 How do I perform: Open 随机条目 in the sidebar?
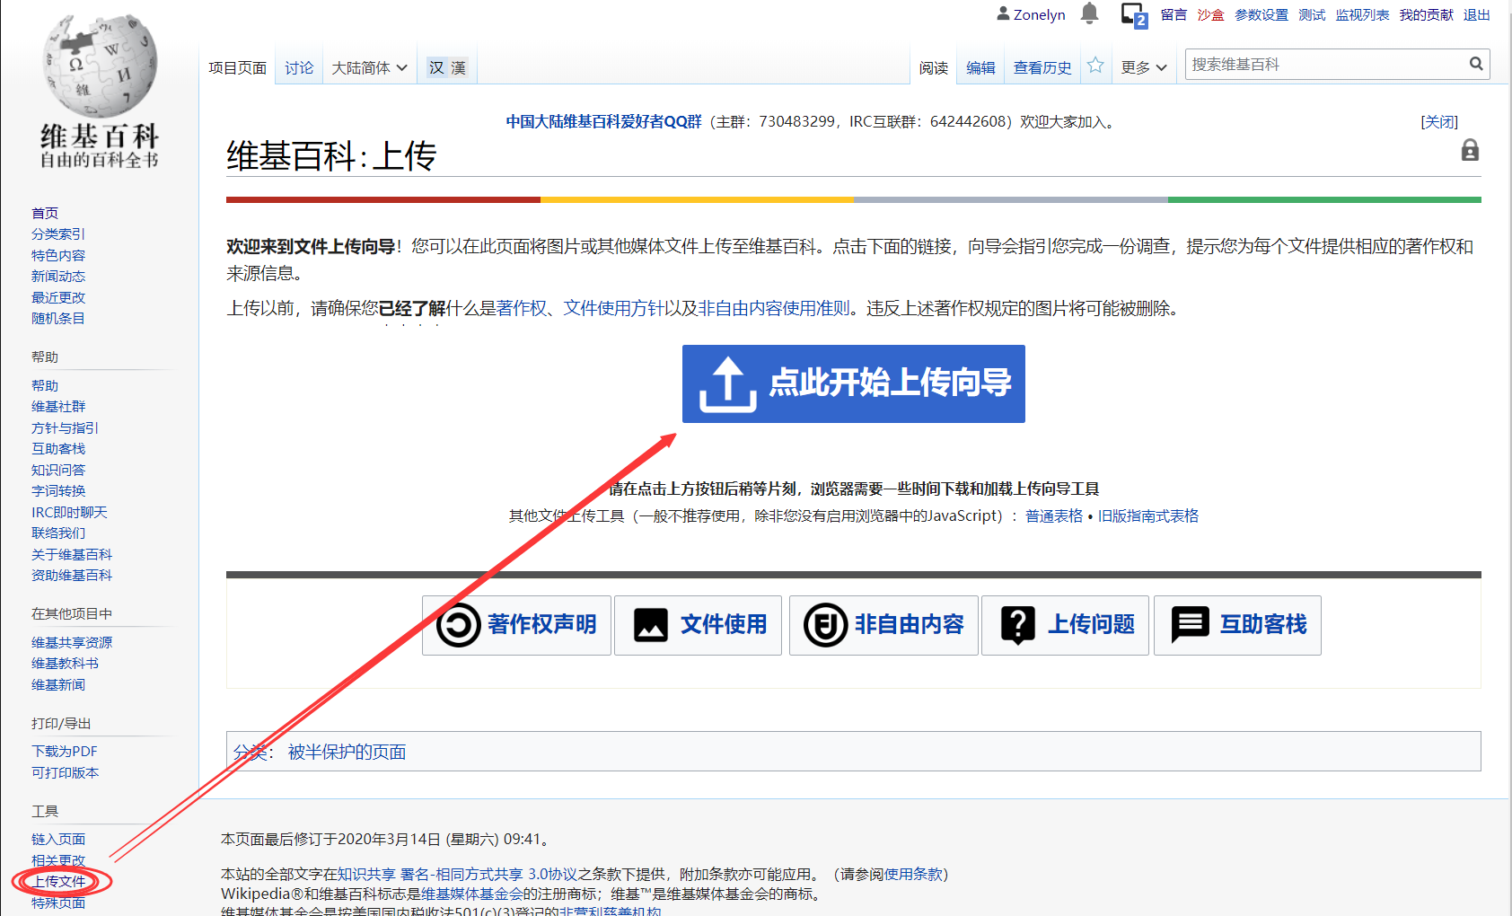(x=58, y=318)
